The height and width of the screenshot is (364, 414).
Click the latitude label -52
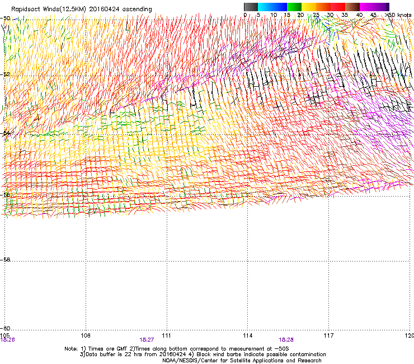[x=5, y=74]
